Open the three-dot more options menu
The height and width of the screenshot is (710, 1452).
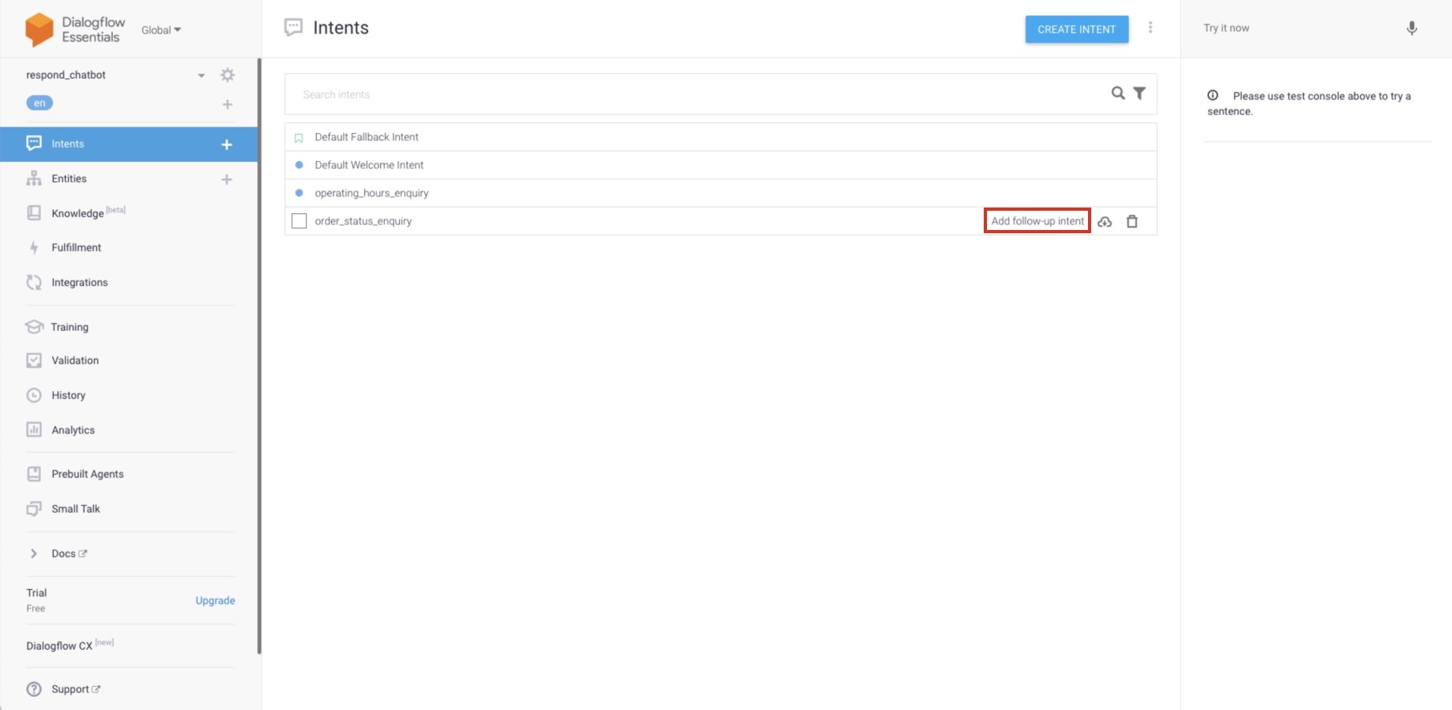pyautogui.click(x=1150, y=28)
